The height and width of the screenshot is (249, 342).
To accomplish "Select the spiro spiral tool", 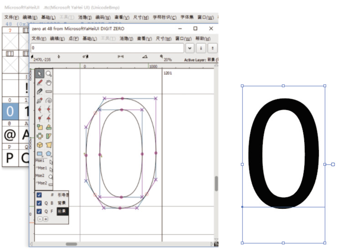I will [x=48, y=101].
